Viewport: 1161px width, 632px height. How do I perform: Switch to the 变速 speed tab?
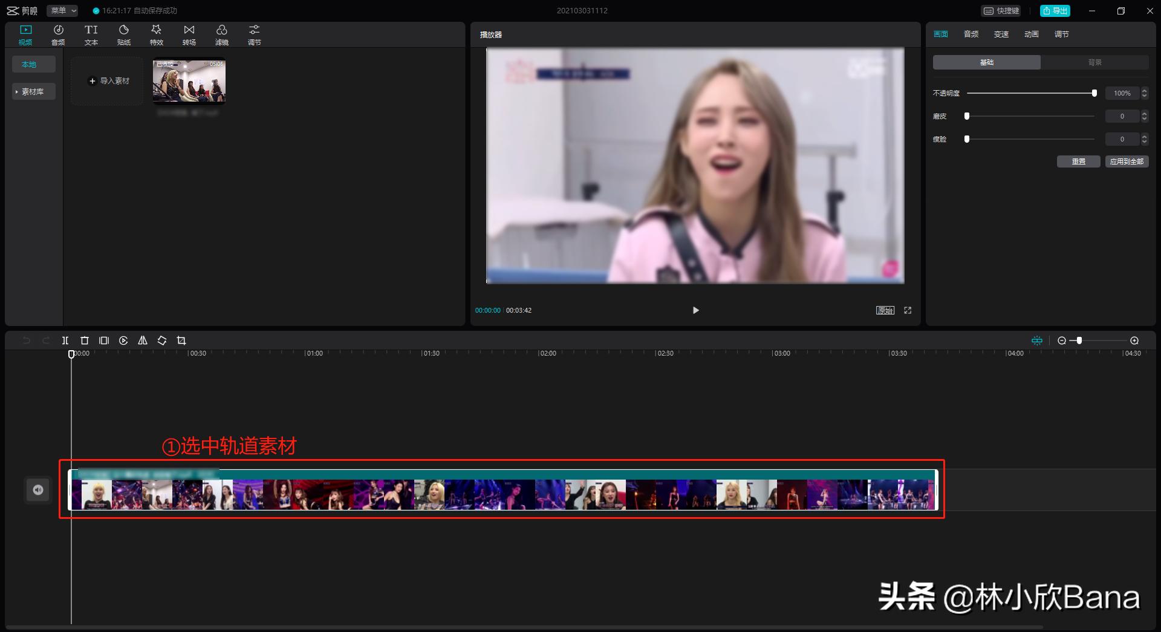[x=1001, y=34]
